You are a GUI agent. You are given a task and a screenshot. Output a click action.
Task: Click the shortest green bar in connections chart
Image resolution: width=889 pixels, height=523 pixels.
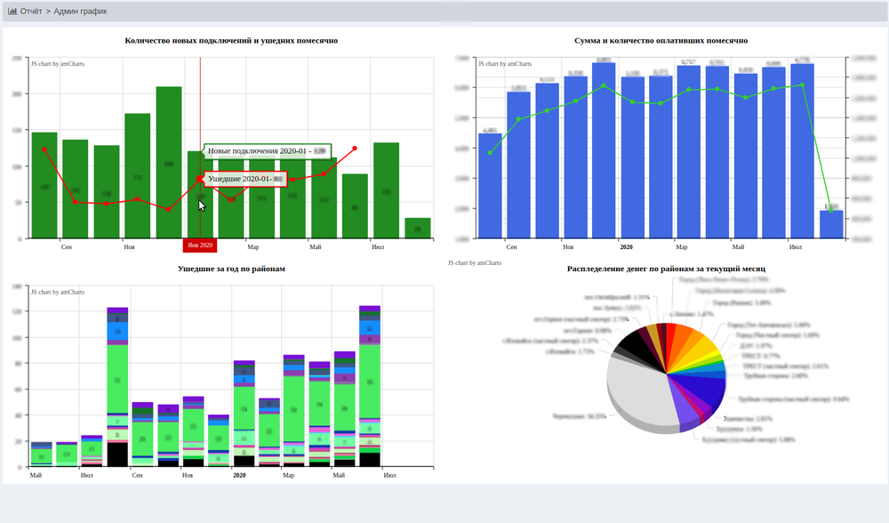[x=418, y=229]
